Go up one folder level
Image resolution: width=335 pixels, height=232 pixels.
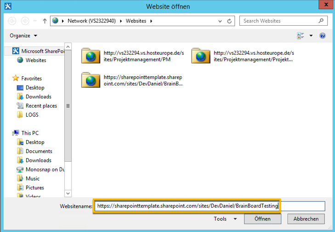[45, 21]
